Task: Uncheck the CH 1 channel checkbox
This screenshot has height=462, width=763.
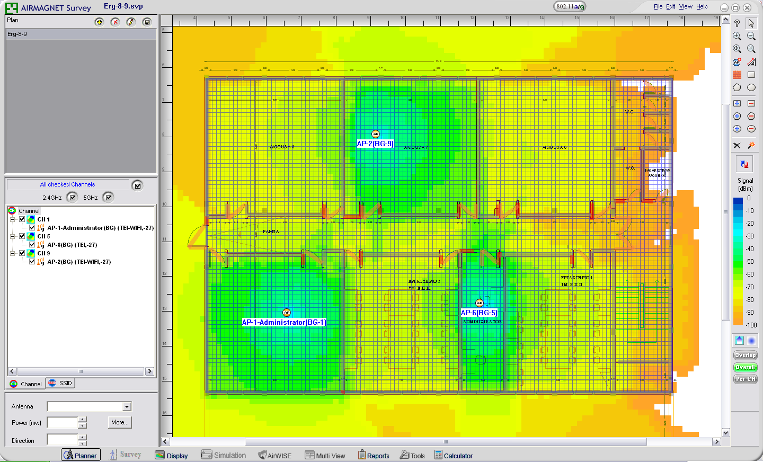Action: click(22, 219)
